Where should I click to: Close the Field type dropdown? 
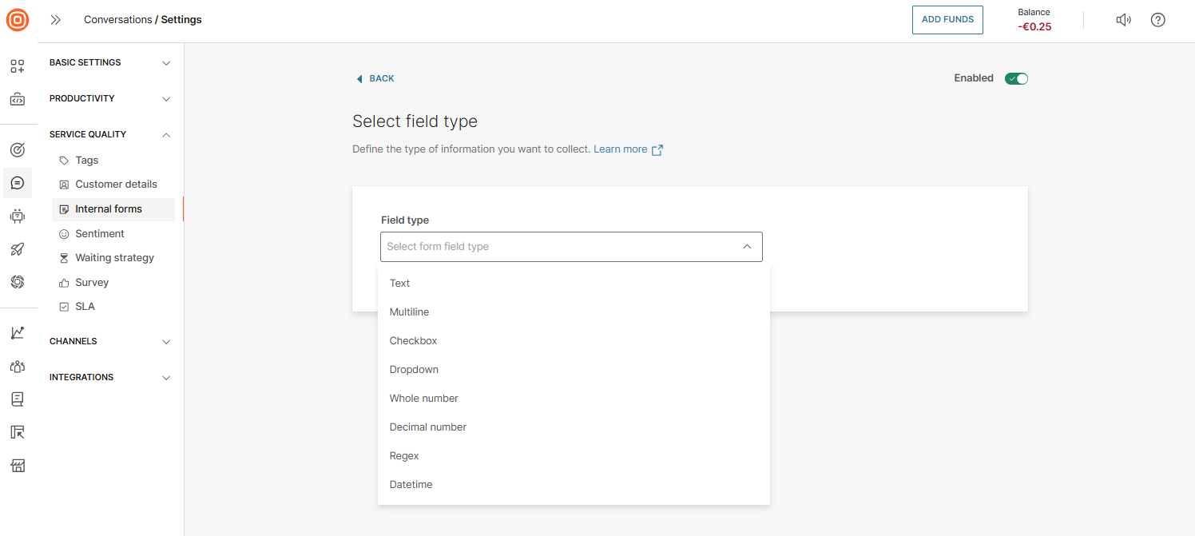[x=746, y=247]
